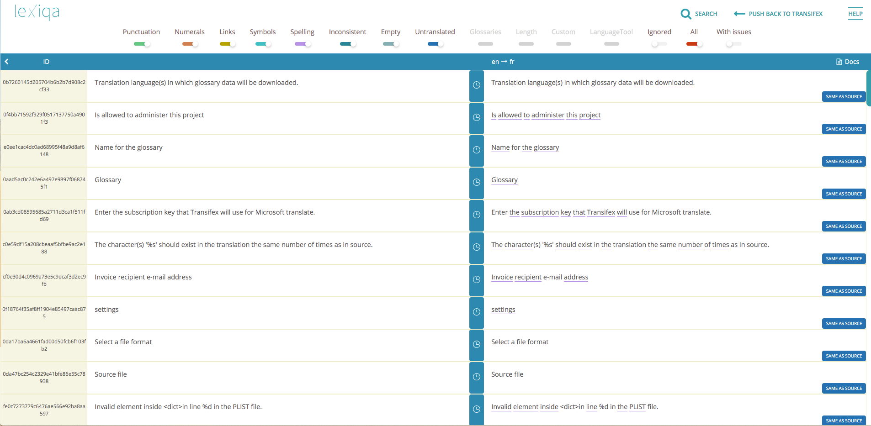This screenshot has height=426, width=871.
Task: Click Same As Source for 'Invoice recipient' row
Action: coord(844,291)
